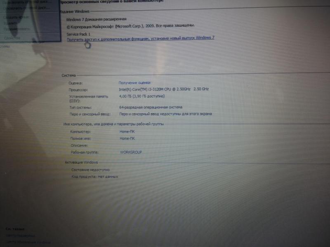Open 'Свойства' from the context menu

coord(12,38)
